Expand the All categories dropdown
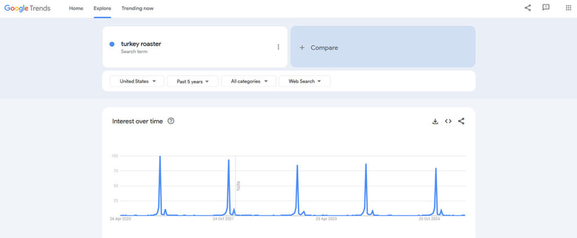The width and height of the screenshot is (577, 238). coord(248,81)
